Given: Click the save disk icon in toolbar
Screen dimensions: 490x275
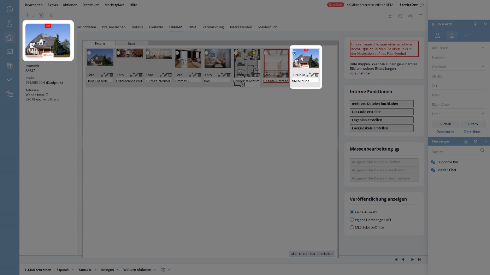Looking at the screenshot, I should tap(41, 16).
